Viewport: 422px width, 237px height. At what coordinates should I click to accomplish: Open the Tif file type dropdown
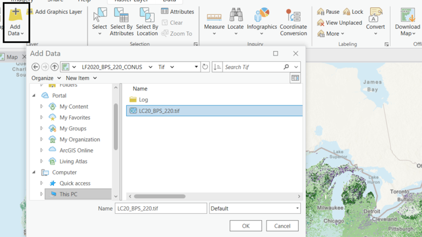(172, 66)
